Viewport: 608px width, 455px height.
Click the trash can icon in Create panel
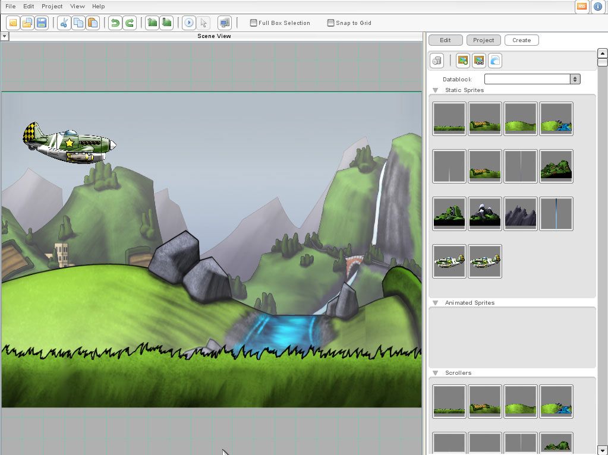[437, 61]
